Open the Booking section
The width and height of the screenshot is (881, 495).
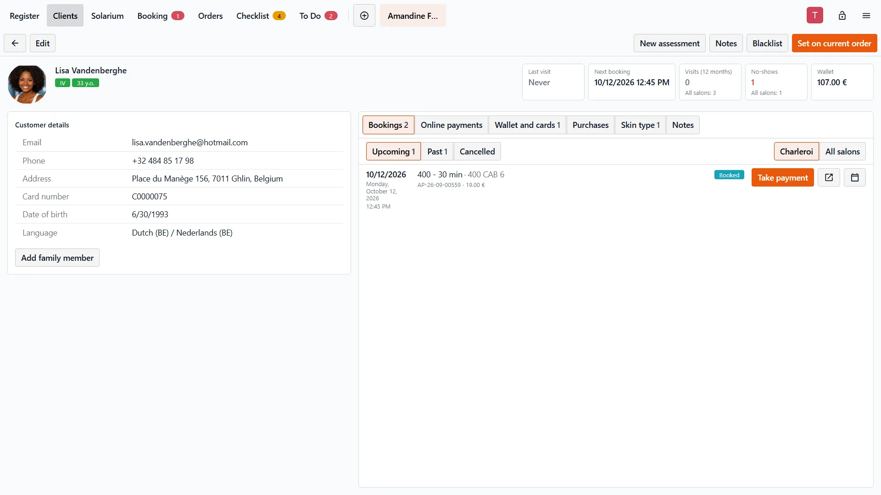pyautogui.click(x=161, y=16)
